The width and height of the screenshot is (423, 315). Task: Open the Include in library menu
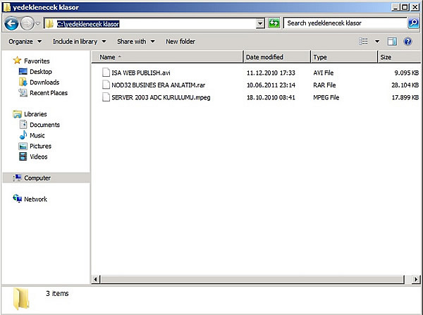(x=79, y=42)
